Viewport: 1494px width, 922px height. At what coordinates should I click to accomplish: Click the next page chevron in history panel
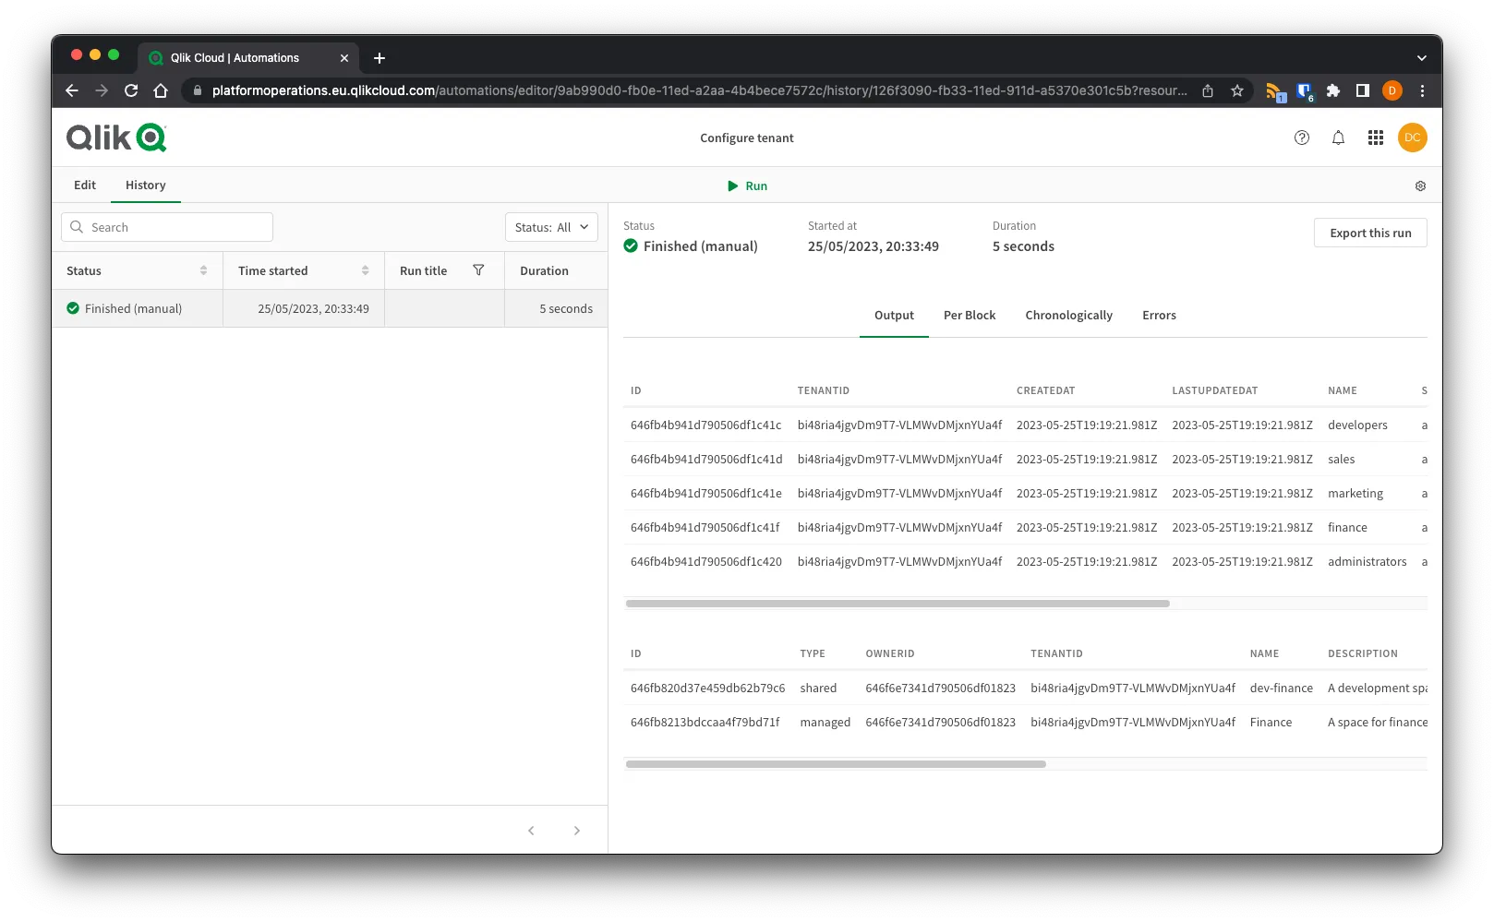coord(577,830)
